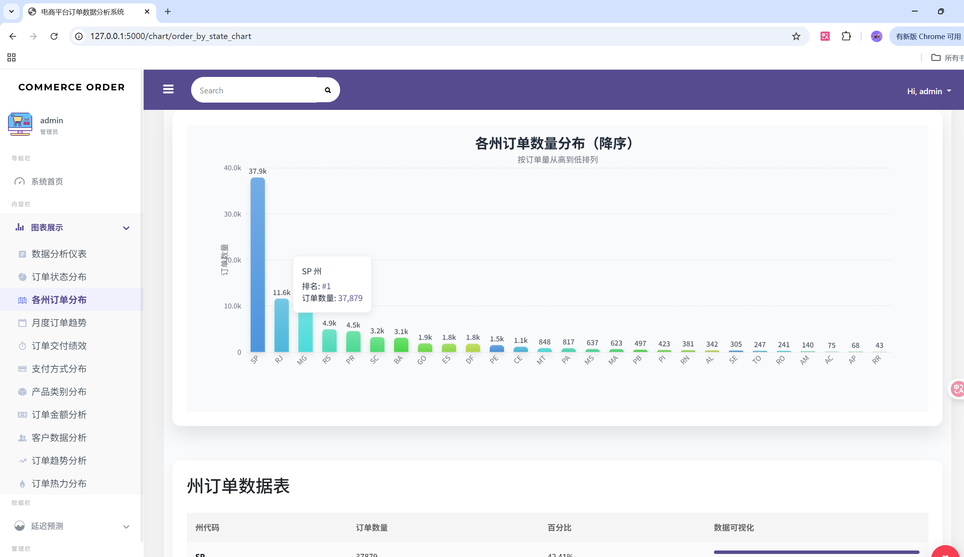The height and width of the screenshot is (557, 964).
Task: Click the search magnifier icon
Action: pyautogui.click(x=328, y=90)
